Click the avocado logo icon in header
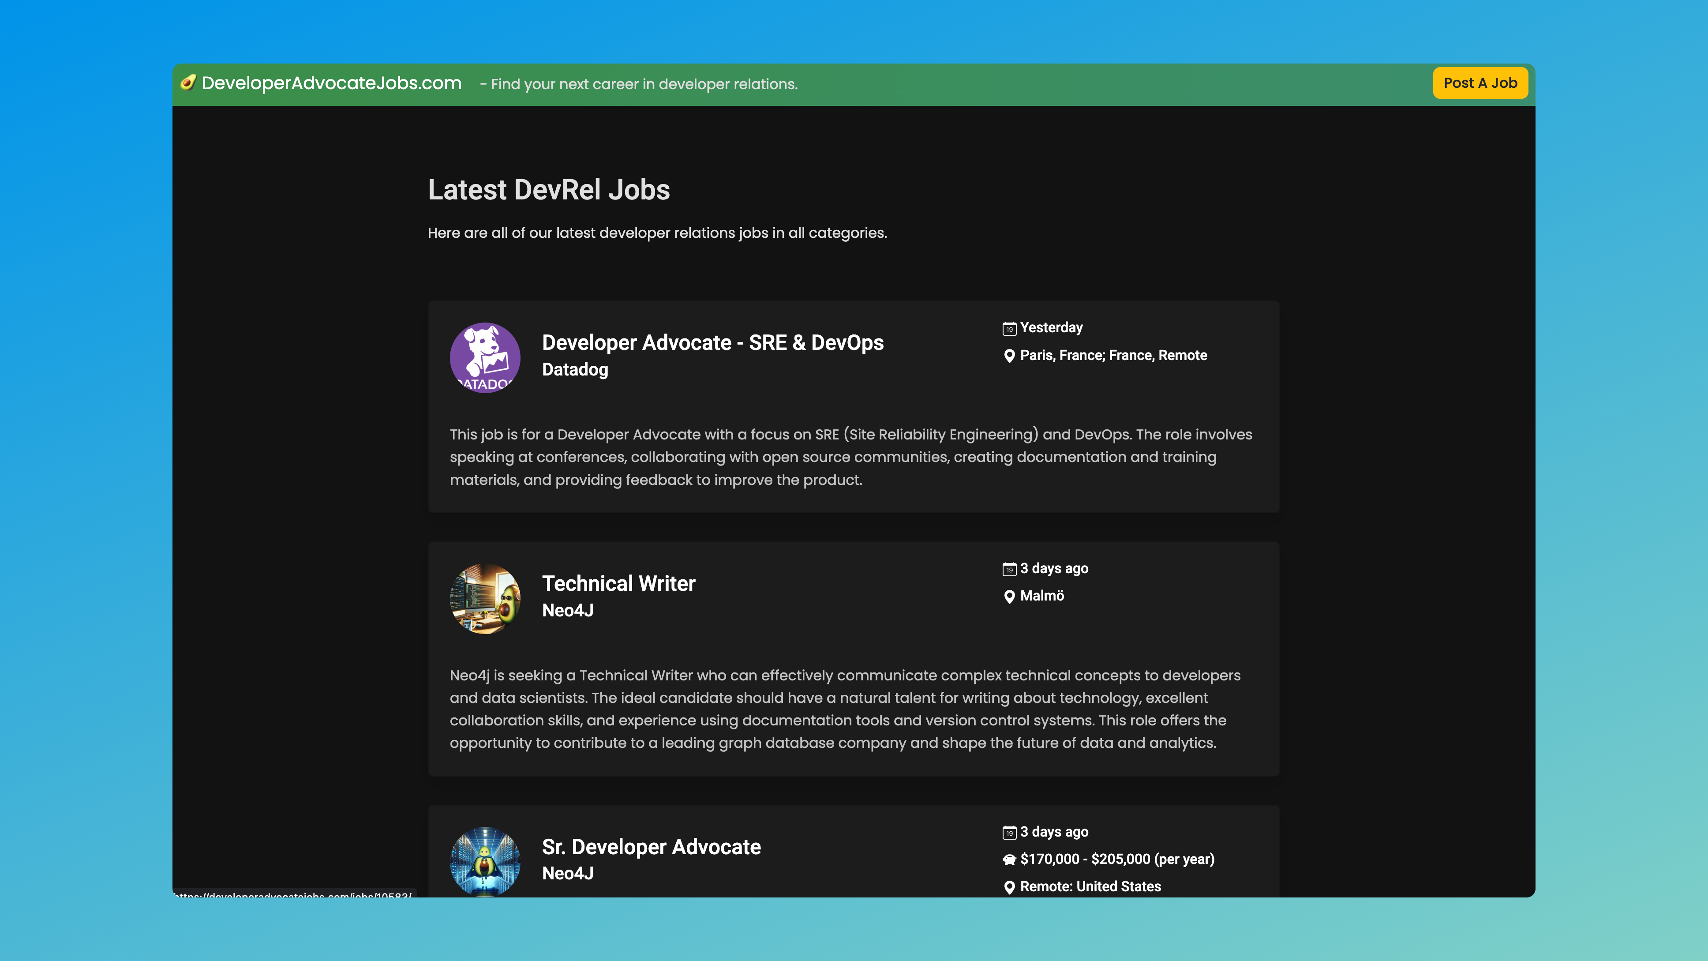1708x961 pixels. pos(188,82)
